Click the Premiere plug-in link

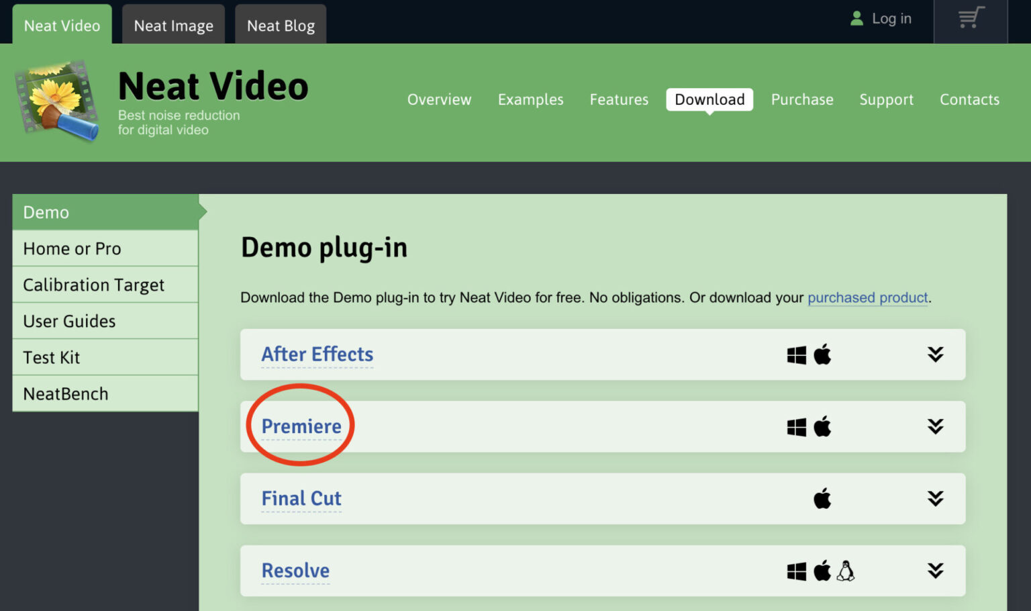point(301,426)
